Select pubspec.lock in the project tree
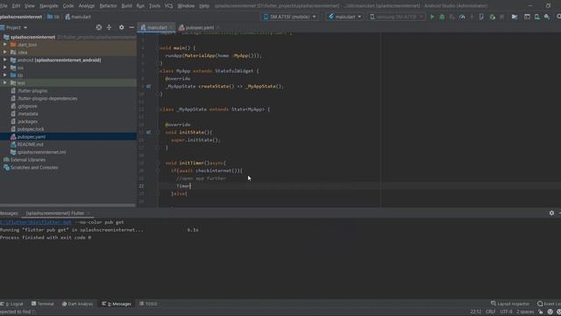The width and height of the screenshot is (561, 316). [31, 129]
